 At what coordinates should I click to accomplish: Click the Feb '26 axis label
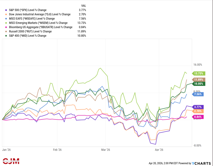click(57, 150)
